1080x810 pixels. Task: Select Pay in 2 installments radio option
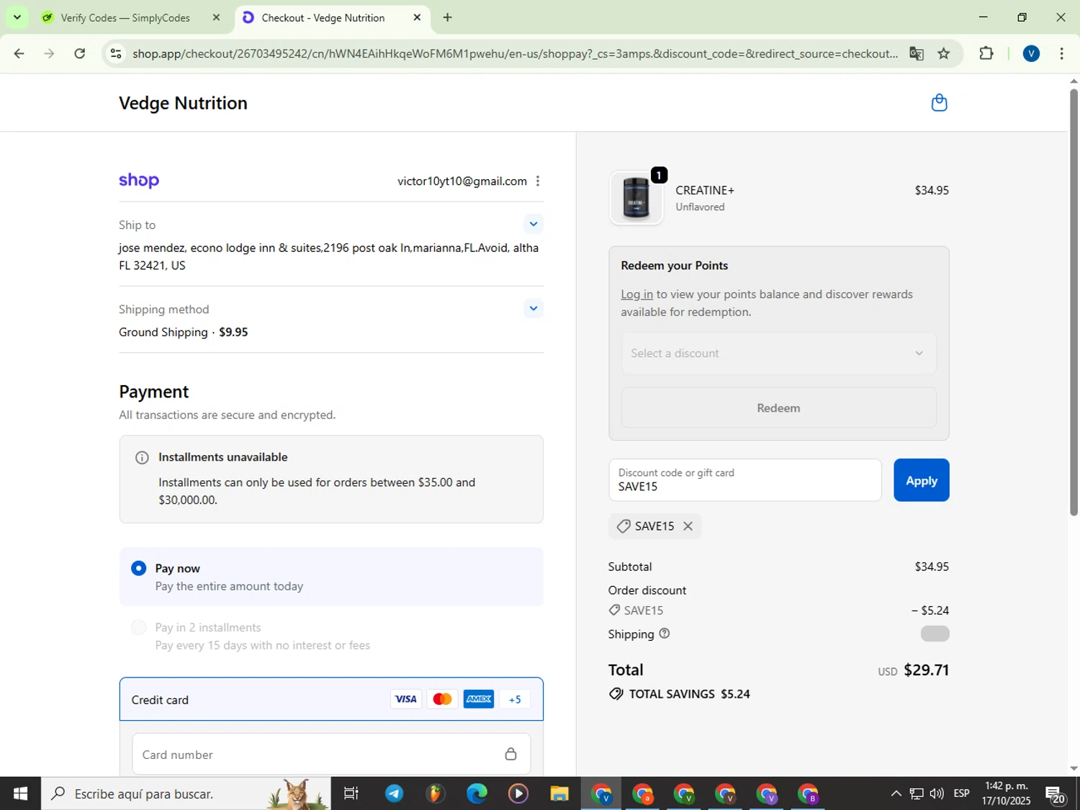tap(139, 628)
